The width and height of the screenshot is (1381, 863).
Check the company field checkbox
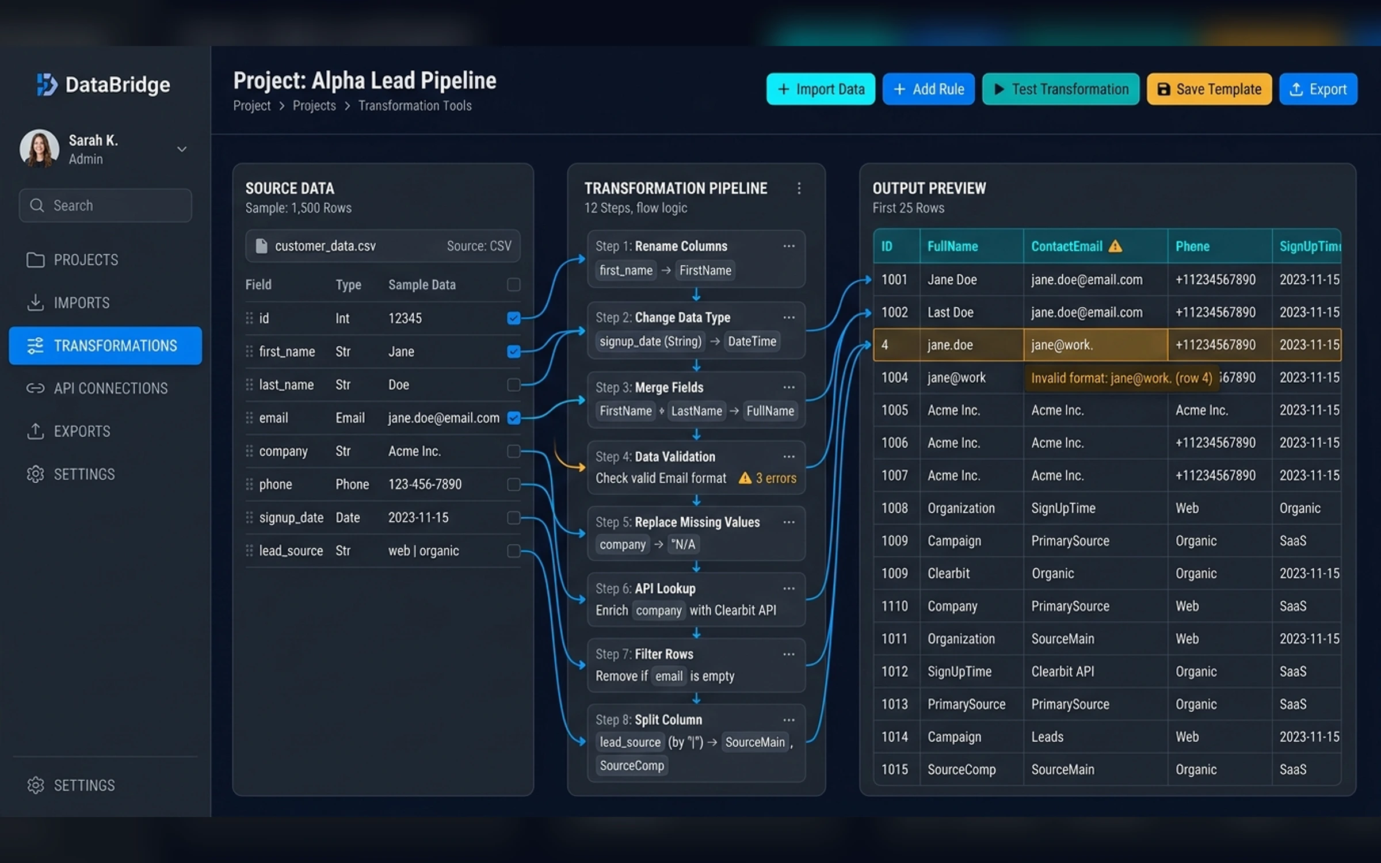514,451
